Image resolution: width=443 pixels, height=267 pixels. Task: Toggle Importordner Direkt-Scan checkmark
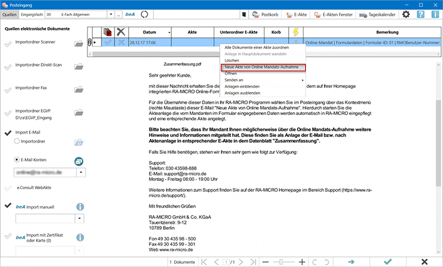pos(8,67)
